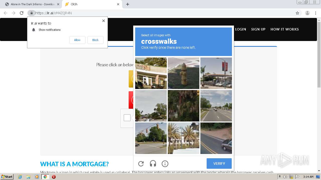The image size is (321, 180).
Task: View site security lock info
Action: tap(31, 13)
